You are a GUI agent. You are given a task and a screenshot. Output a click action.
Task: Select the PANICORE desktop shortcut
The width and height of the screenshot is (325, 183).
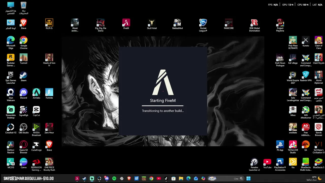click(x=229, y=24)
